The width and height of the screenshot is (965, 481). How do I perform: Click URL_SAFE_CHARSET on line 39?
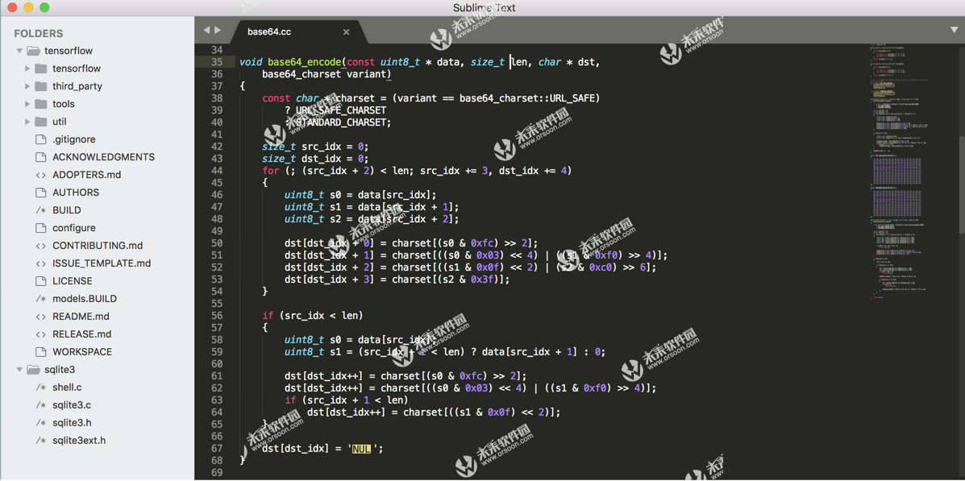click(x=341, y=110)
